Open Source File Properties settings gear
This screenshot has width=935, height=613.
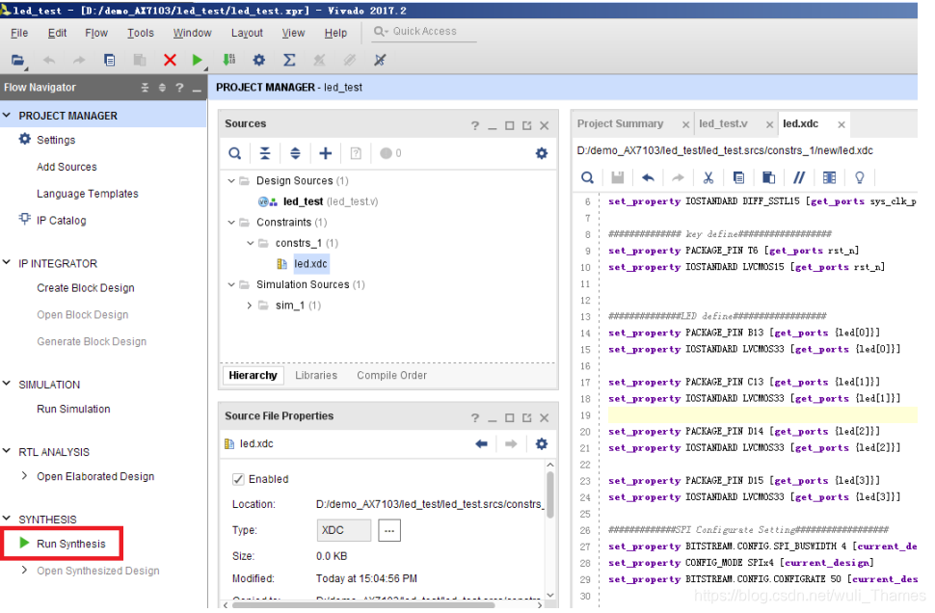pos(542,443)
